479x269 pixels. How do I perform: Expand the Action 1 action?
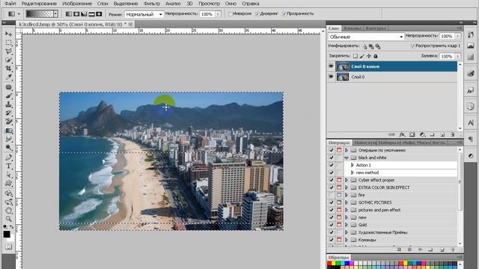click(x=353, y=165)
